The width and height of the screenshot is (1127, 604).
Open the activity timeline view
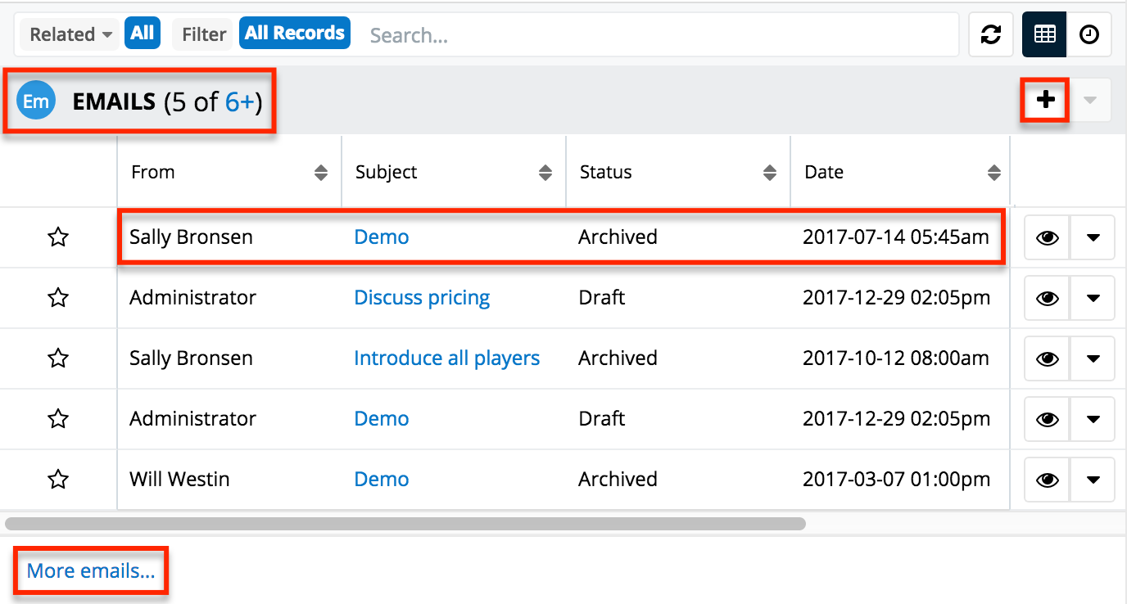tap(1089, 34)
